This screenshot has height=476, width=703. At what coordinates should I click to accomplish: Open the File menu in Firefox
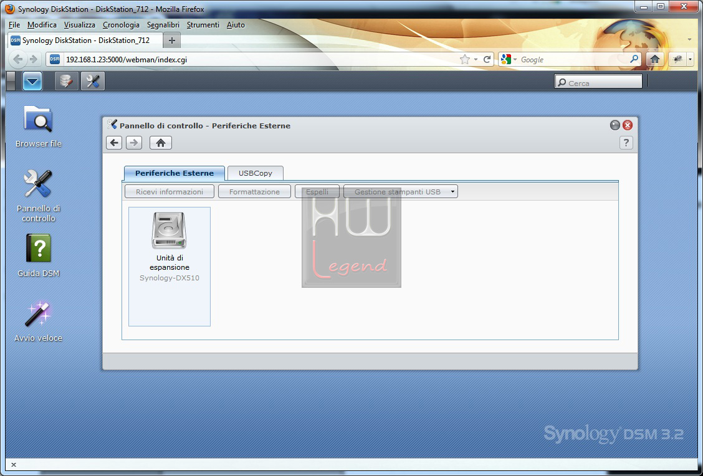tap(14, 25)
